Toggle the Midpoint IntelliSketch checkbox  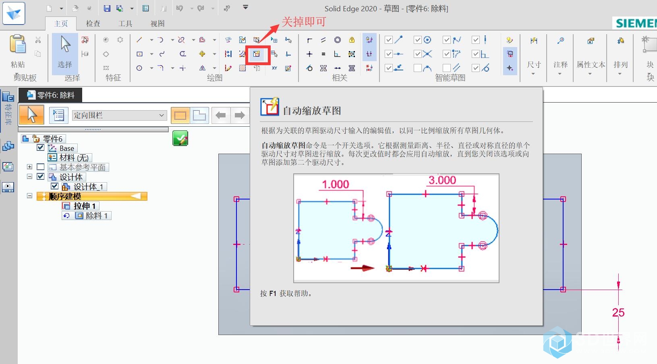[x=389, y=54]
